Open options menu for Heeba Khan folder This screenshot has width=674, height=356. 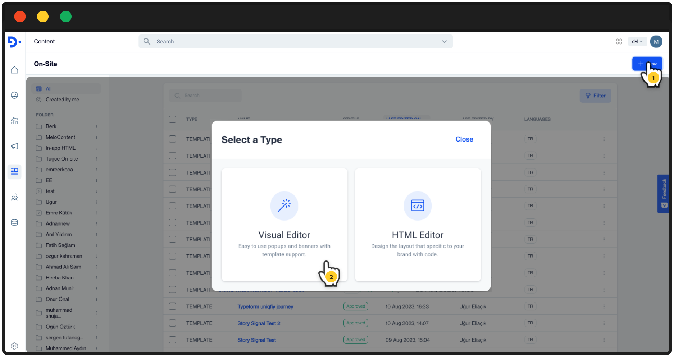pos(96,278)
